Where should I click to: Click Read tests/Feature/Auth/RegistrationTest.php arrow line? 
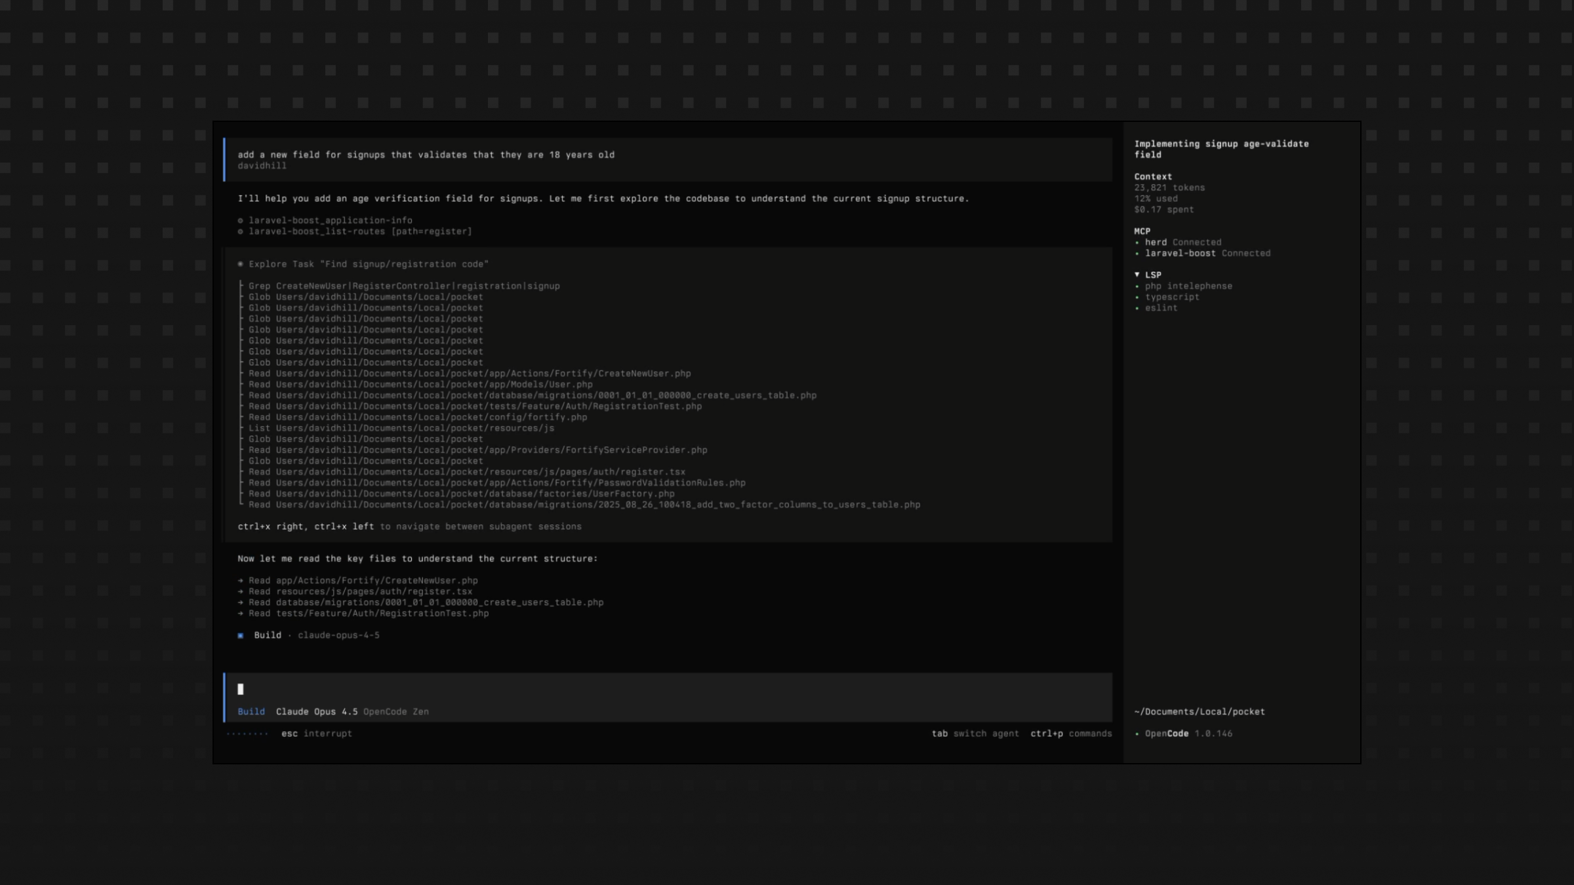(x=363, y=614)
